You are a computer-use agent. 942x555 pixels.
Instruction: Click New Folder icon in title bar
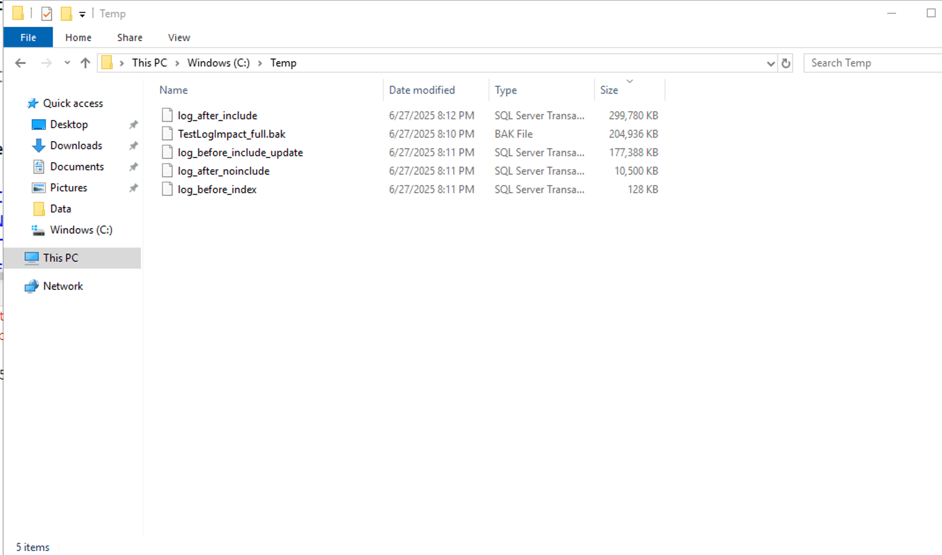66,14
